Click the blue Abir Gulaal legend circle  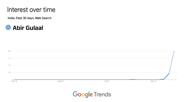8,27
